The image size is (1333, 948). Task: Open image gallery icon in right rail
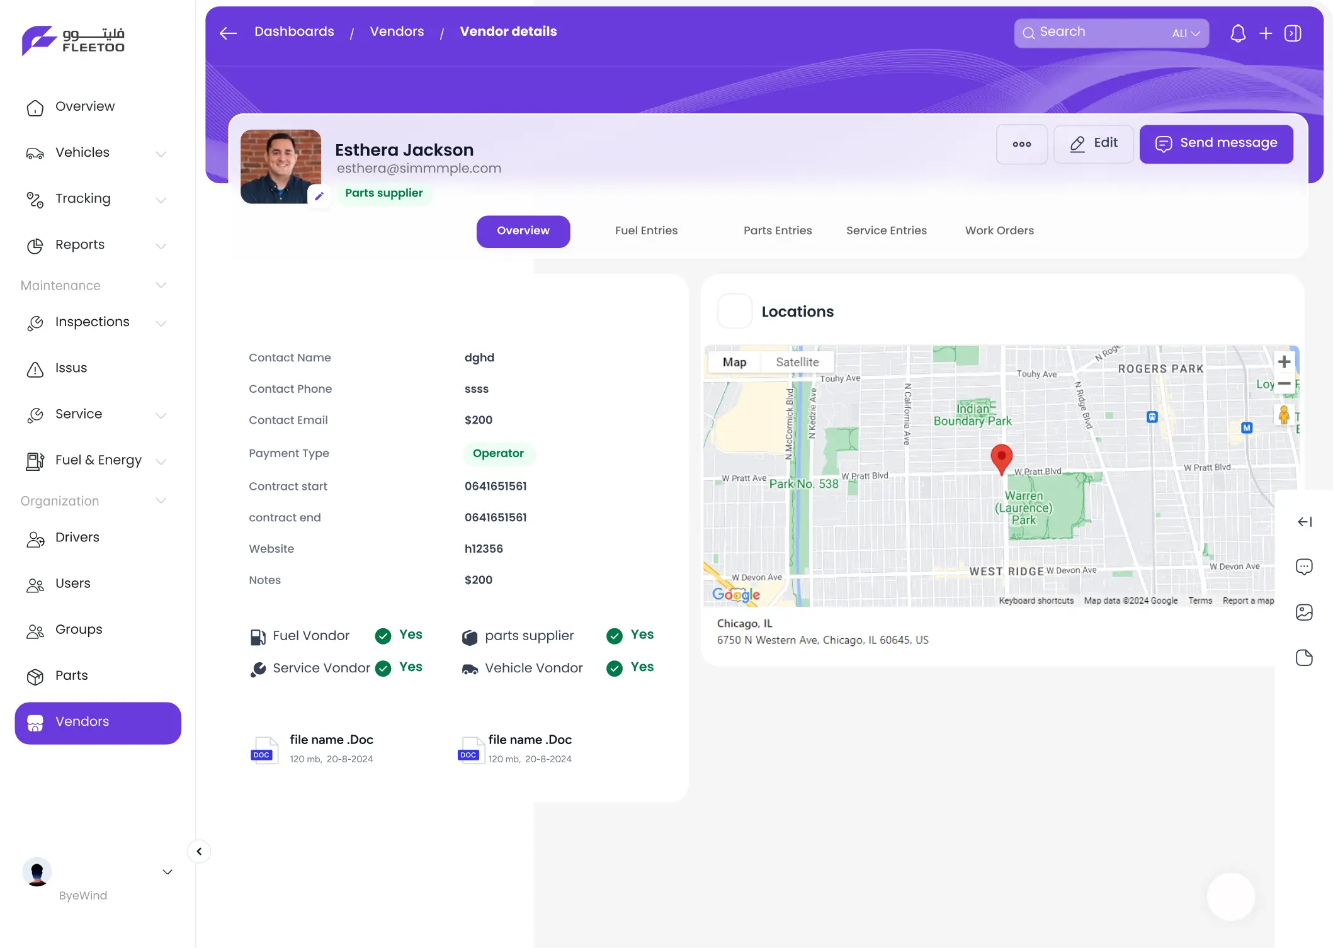1304,612
